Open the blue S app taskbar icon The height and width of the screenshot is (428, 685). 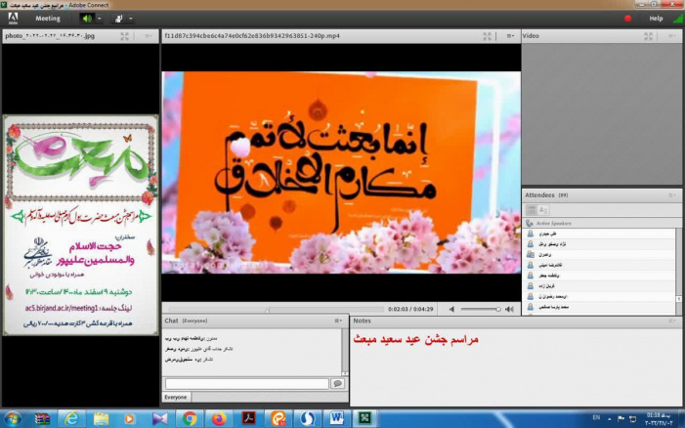tap(308, 419)
